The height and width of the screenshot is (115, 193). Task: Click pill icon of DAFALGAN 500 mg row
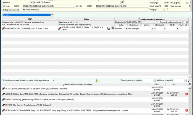(x=3, y=100)
